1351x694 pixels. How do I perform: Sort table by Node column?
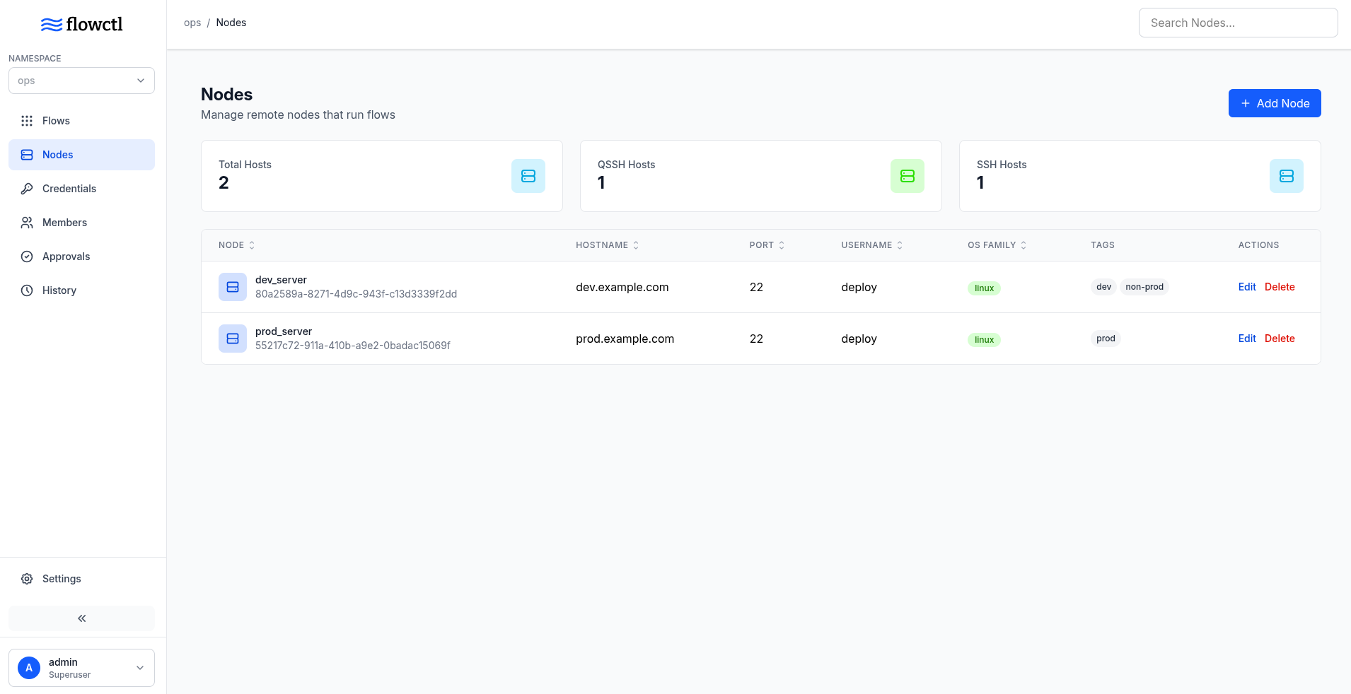coord(237,245)
